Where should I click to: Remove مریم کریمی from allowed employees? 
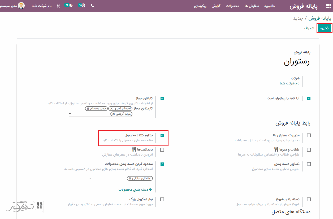tap(114, 114)
